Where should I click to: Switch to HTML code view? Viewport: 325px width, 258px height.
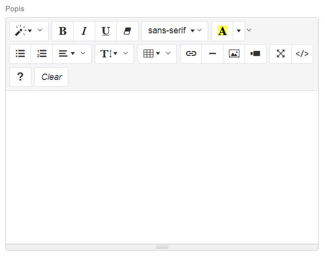302,54
